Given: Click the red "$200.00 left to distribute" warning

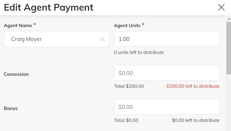Looking at the screenshot, I should click(x=193, y=86).
